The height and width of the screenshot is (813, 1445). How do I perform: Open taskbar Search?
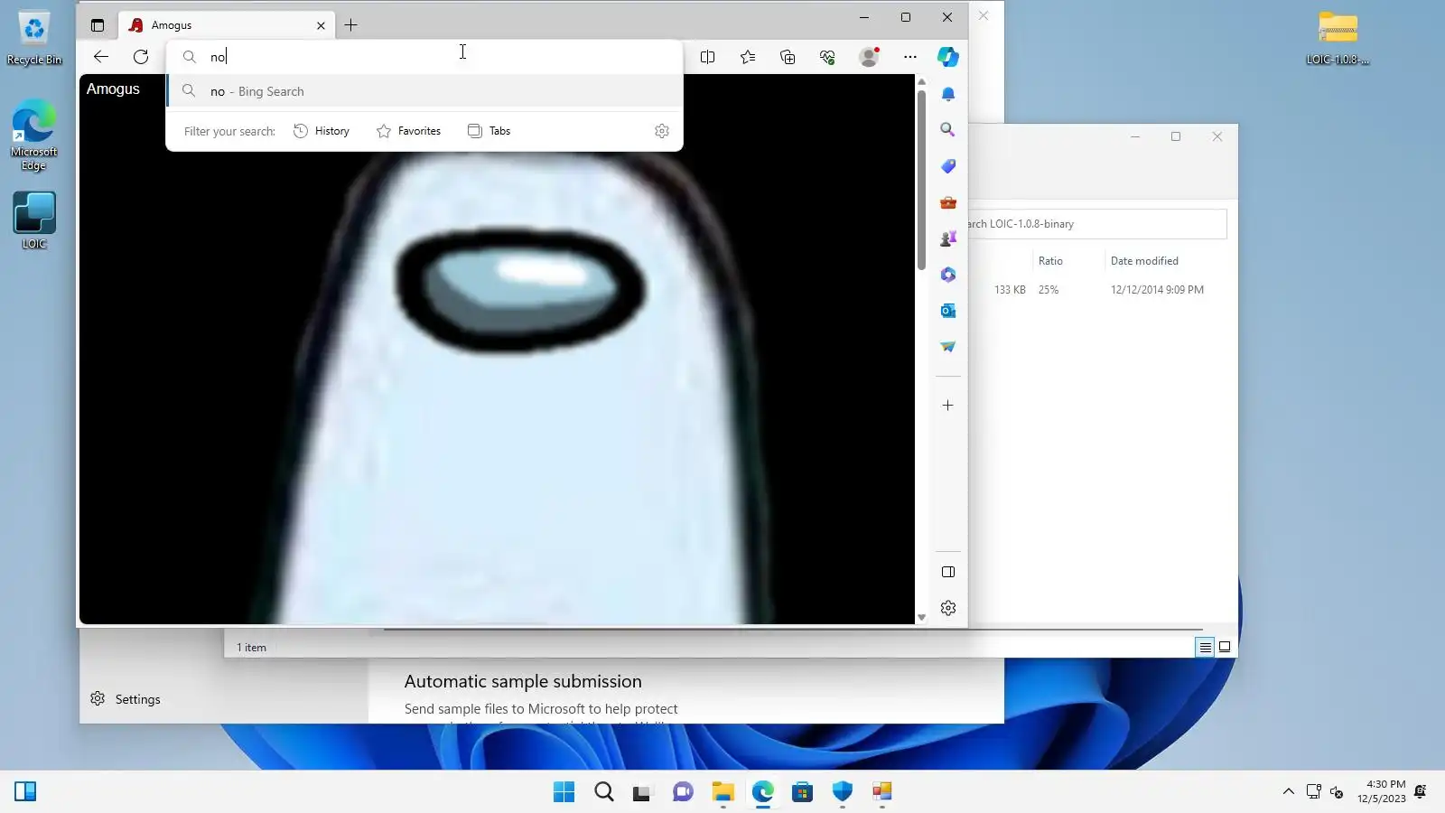tap(604, 792)
